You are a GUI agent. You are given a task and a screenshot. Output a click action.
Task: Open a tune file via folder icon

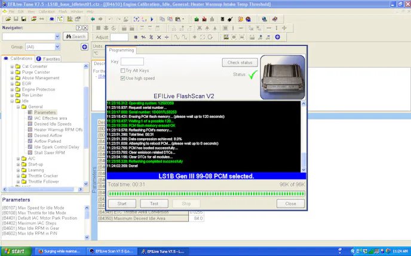coord(8,19)
